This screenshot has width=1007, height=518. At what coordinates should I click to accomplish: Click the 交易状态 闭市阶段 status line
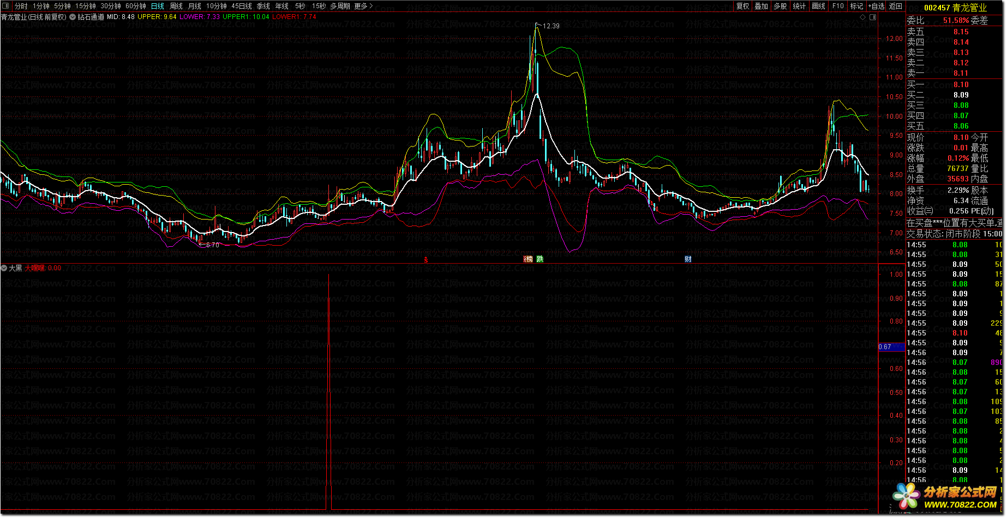[x=955, y=234]
